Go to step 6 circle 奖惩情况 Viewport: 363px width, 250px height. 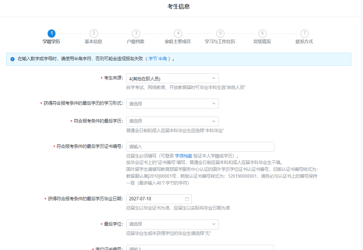click(x=262, y=33)
